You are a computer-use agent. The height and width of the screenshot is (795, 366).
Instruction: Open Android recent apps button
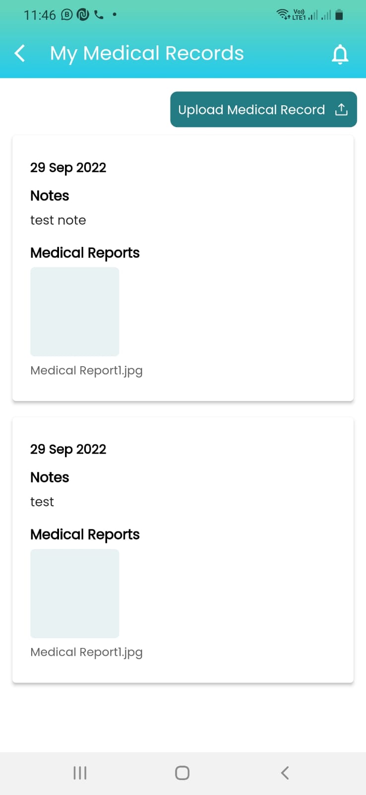pos(80,773)
